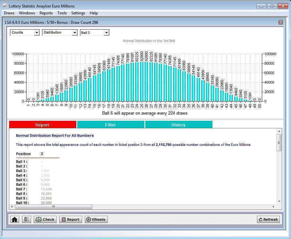Click the chart title 'Normal Distribution of the 3rd Ball'

pyautogui.click(x=149, y=41)
